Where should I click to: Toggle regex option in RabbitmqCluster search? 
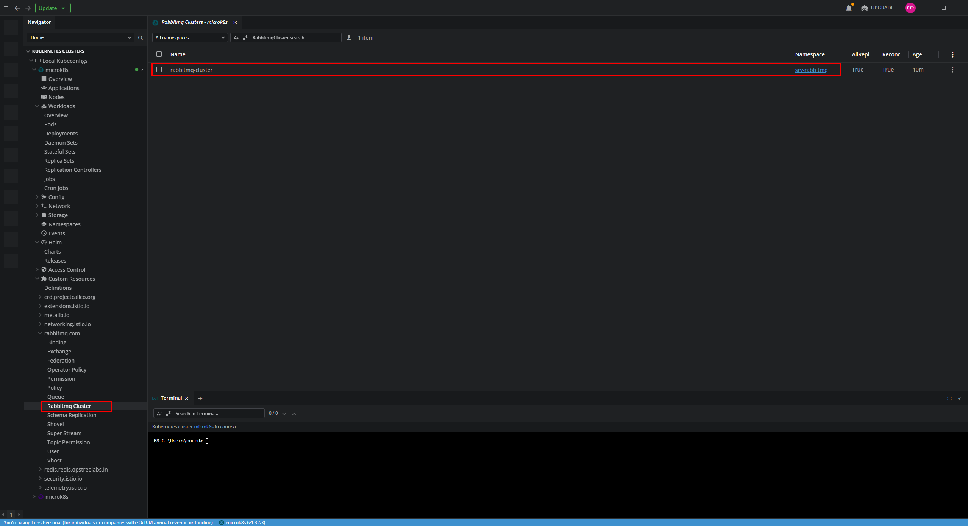tap(245, 37)
